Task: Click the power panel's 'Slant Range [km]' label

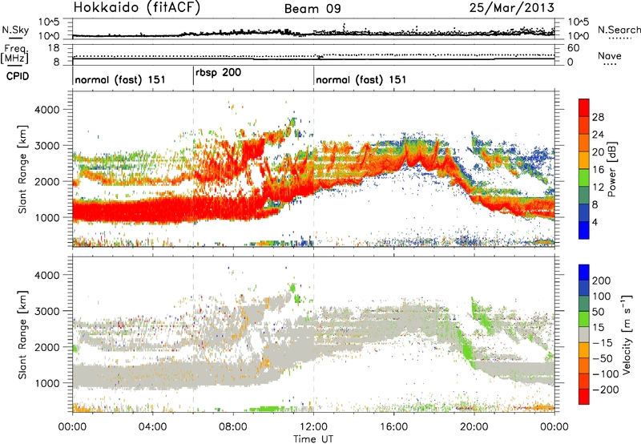Action: coord(22,169)
